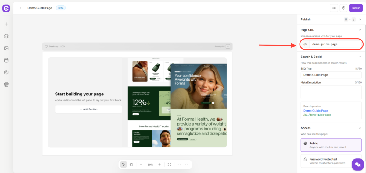Select the hand pan tool

(x=131, y=164)
